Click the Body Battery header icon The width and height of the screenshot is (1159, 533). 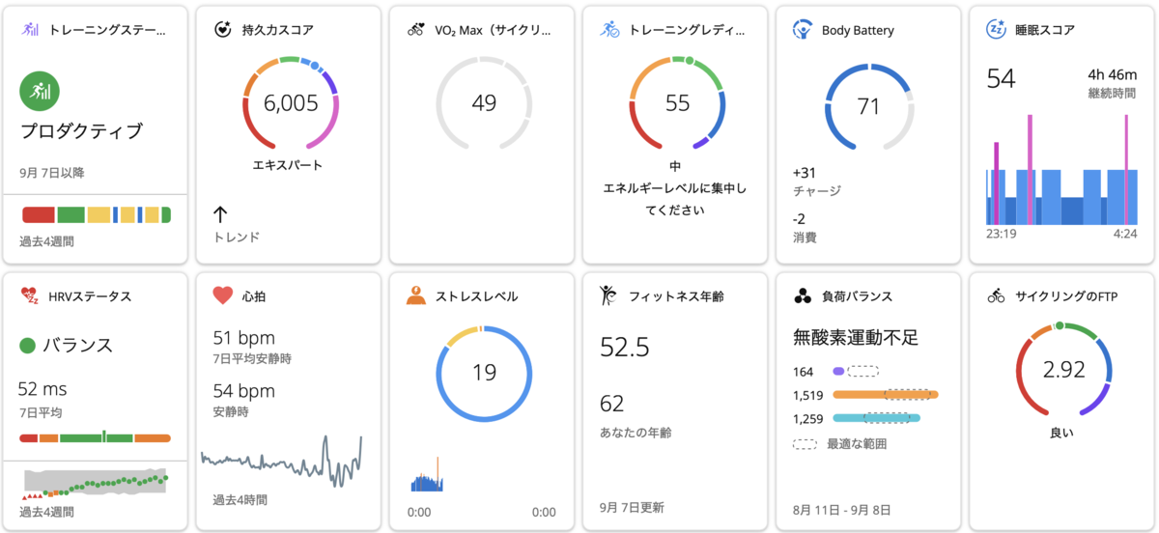click(803, 30)
